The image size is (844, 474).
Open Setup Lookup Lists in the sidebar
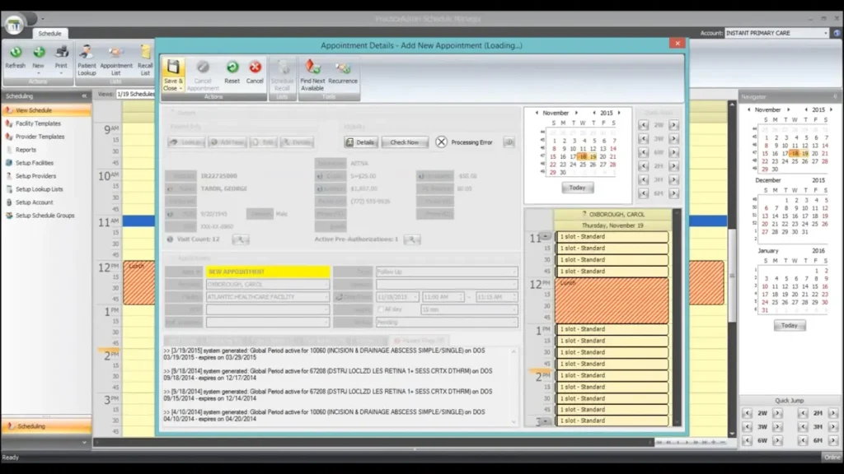click(40, 189)
